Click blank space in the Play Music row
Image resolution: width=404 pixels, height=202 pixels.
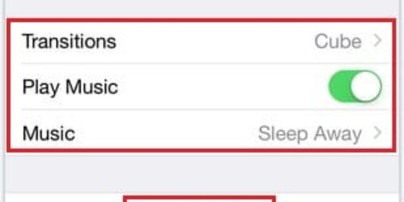(x=222, y=87)
